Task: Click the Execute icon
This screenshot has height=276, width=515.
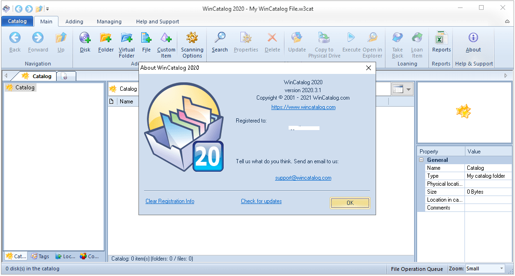Action: [x=351, y=43]
